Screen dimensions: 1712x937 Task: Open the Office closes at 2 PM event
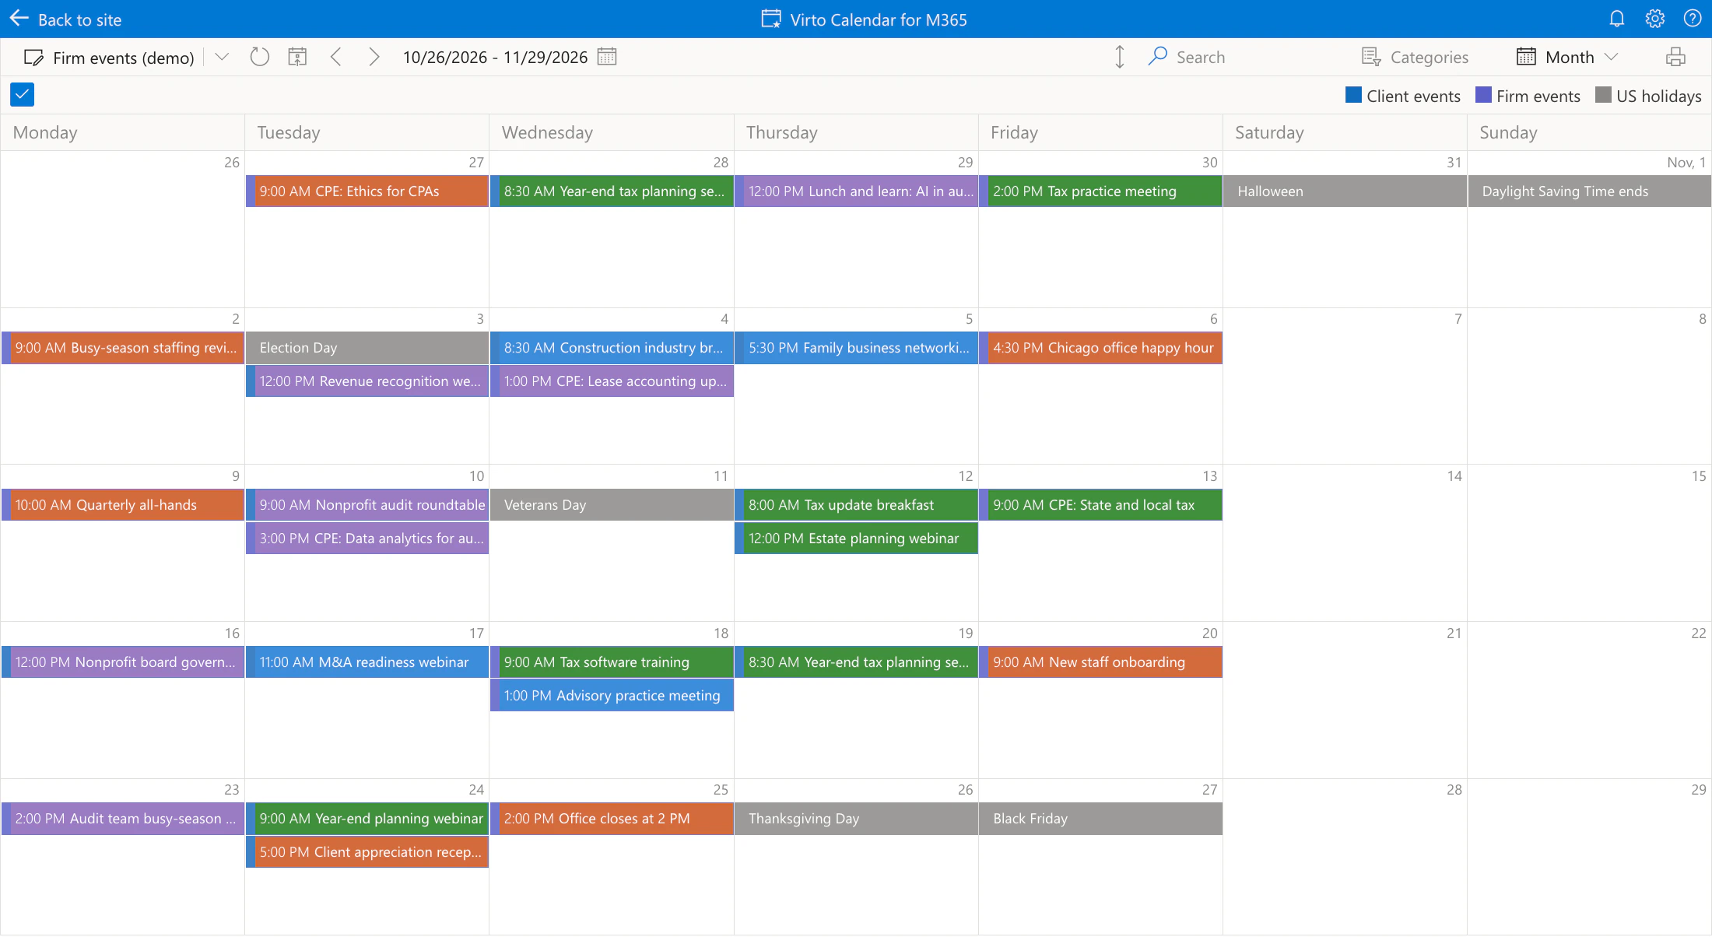point(612,819)
